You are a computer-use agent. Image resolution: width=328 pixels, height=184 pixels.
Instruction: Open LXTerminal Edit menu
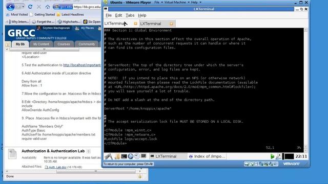coord(118,15)
